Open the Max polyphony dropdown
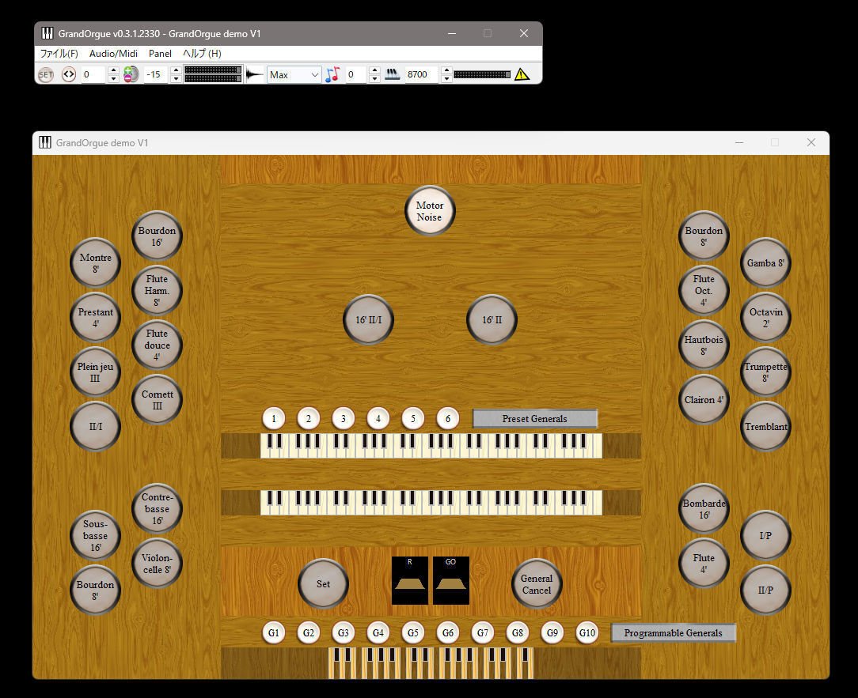 tap(294, 74)
